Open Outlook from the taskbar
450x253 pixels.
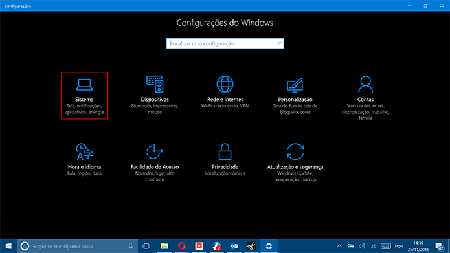(234, 246)
